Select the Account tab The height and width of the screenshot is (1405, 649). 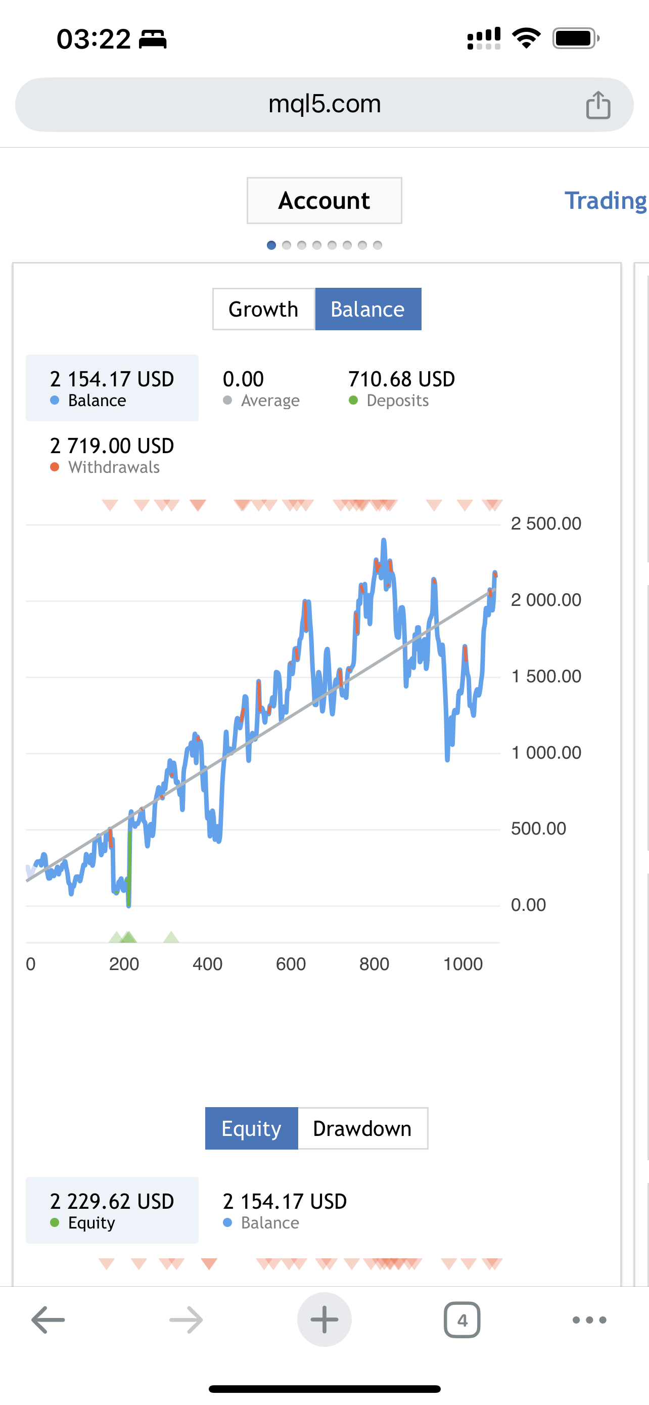tap(324, 201)
